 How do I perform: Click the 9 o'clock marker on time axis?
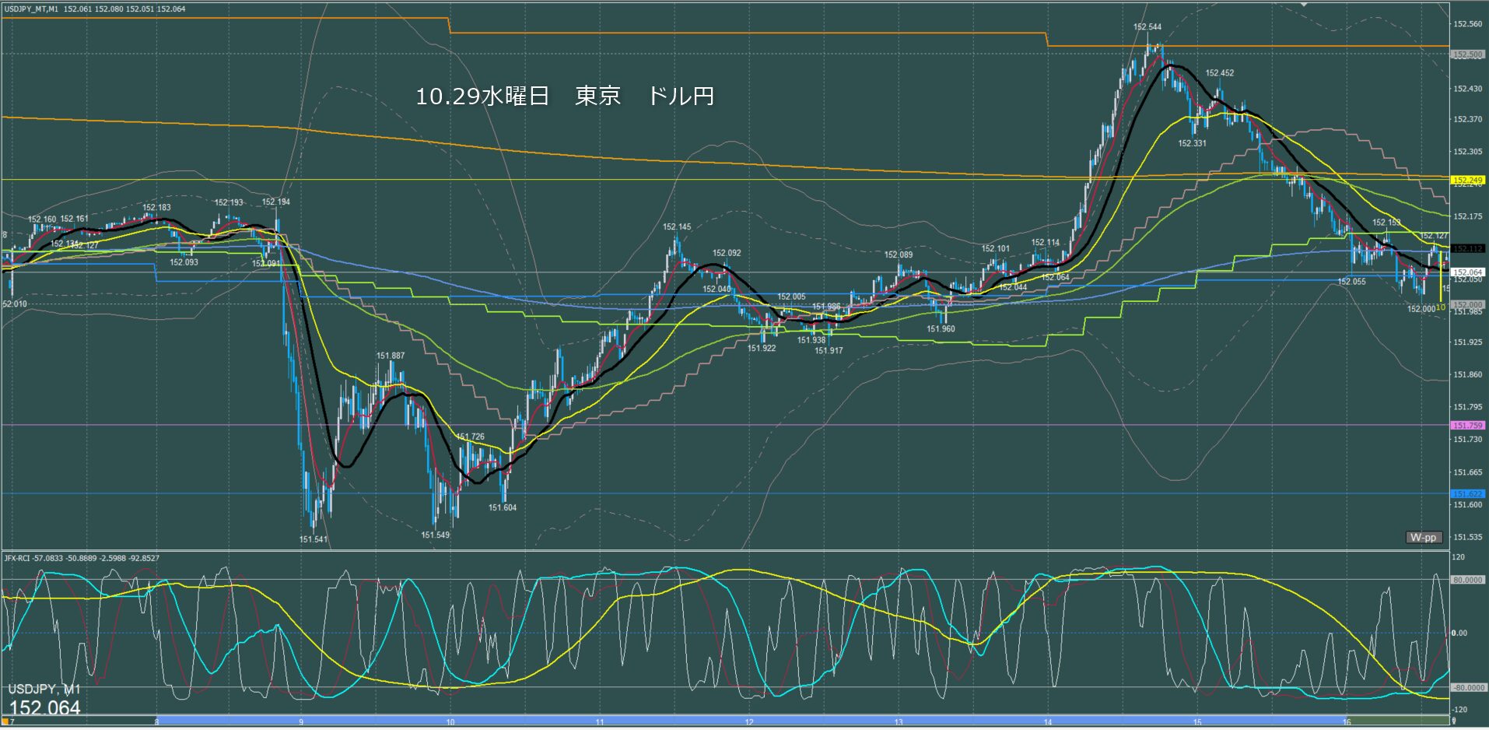tap(301, 722)
